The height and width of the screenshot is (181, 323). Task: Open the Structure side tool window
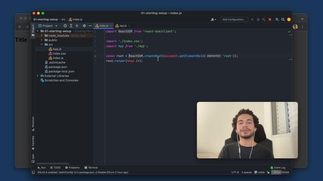[x=33, y=124]
